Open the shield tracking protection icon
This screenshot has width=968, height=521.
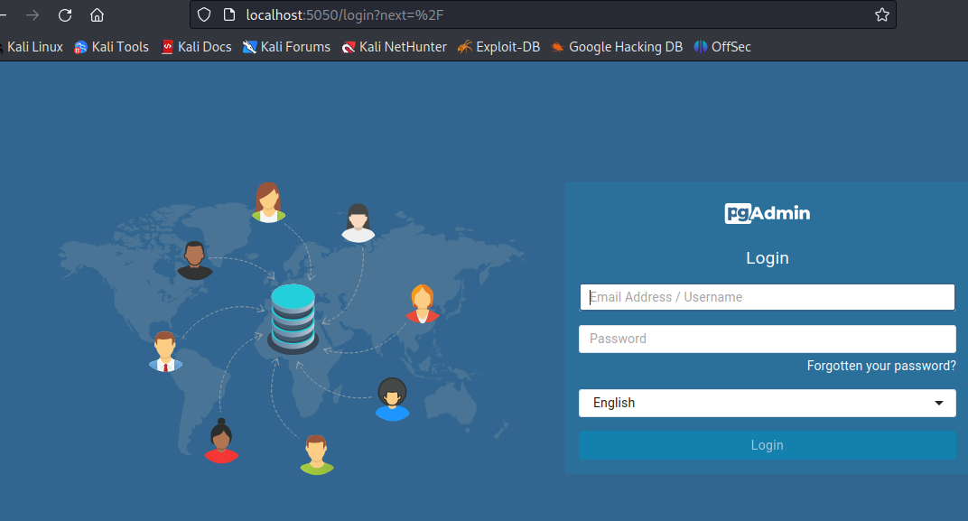(x=204, y=14)
